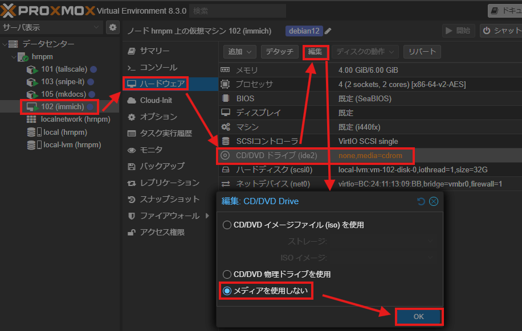
Task: Close the CD/DVD Drive edit dialog
Action: click(x=434, y=201)
